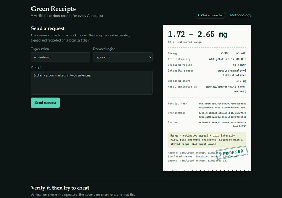Click the Send a request heading
The height and width of the screenshot is (198, 282).
48,28
